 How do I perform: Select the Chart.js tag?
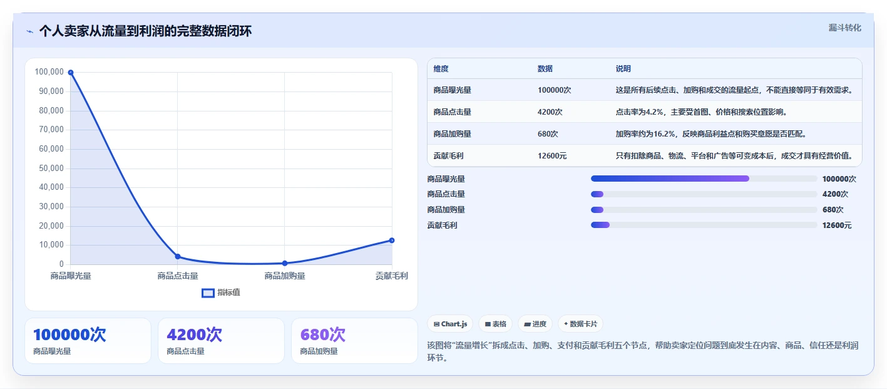pyautogui.click(x=450, y=324)
